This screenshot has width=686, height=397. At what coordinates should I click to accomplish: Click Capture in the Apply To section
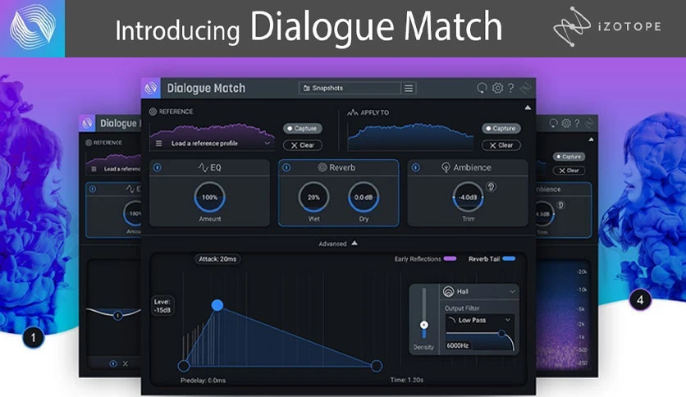click(501, 129)
